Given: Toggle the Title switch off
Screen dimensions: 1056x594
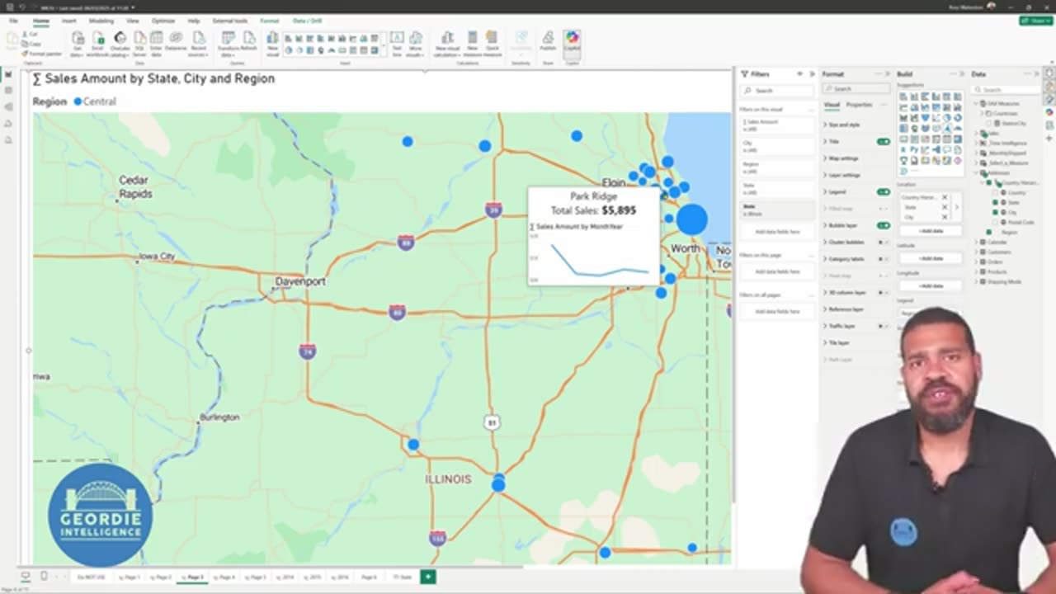Looking at the screenshot, I should click(884, 141).
